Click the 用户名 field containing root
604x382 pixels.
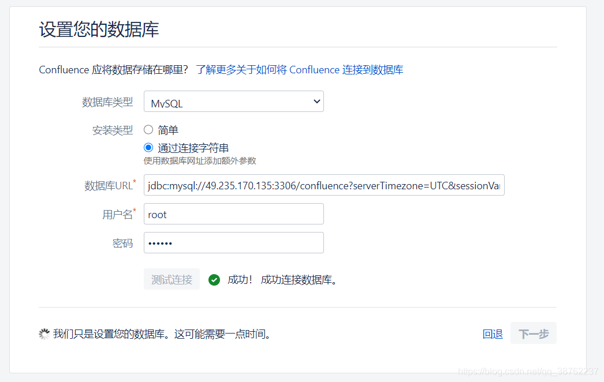point(233,214)
